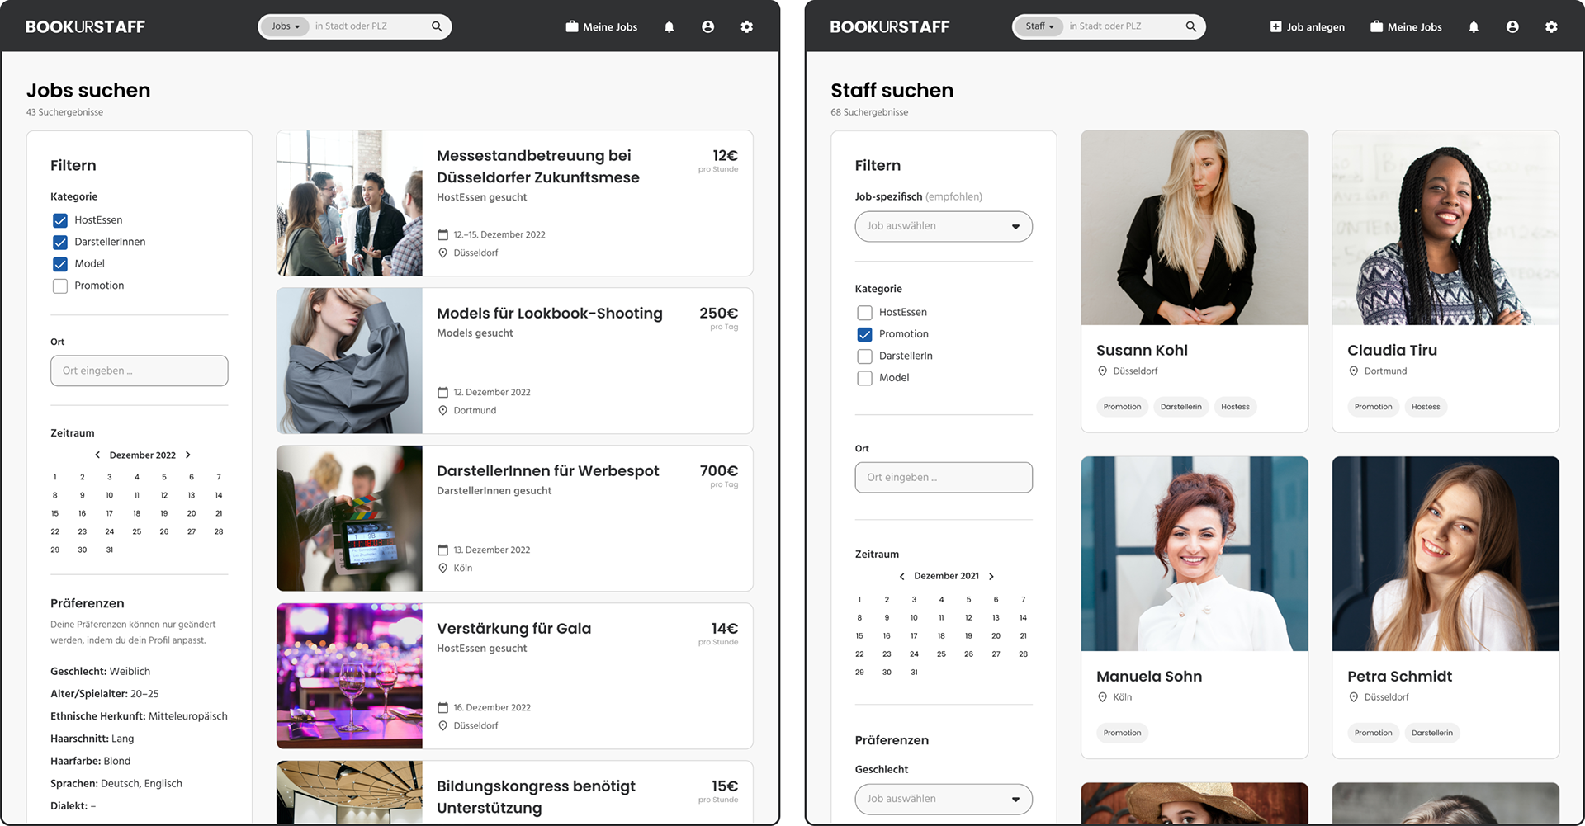This screenshot has width=1585, height=826.
Task: Click search magnifier in Jobs window
Action: [x=437, y=26]
